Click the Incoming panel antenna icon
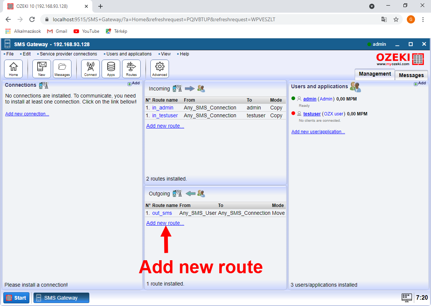431x306 pixels. [177, 88]
